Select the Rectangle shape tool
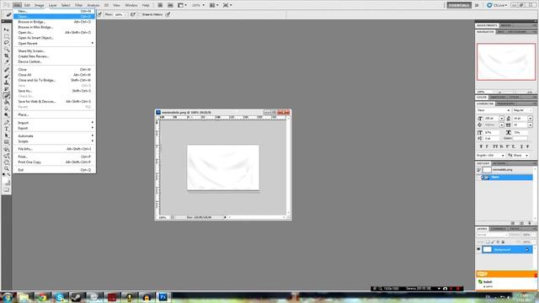This screenshot has height=303, width=539. pyautogui.click(x=7, y=142)
